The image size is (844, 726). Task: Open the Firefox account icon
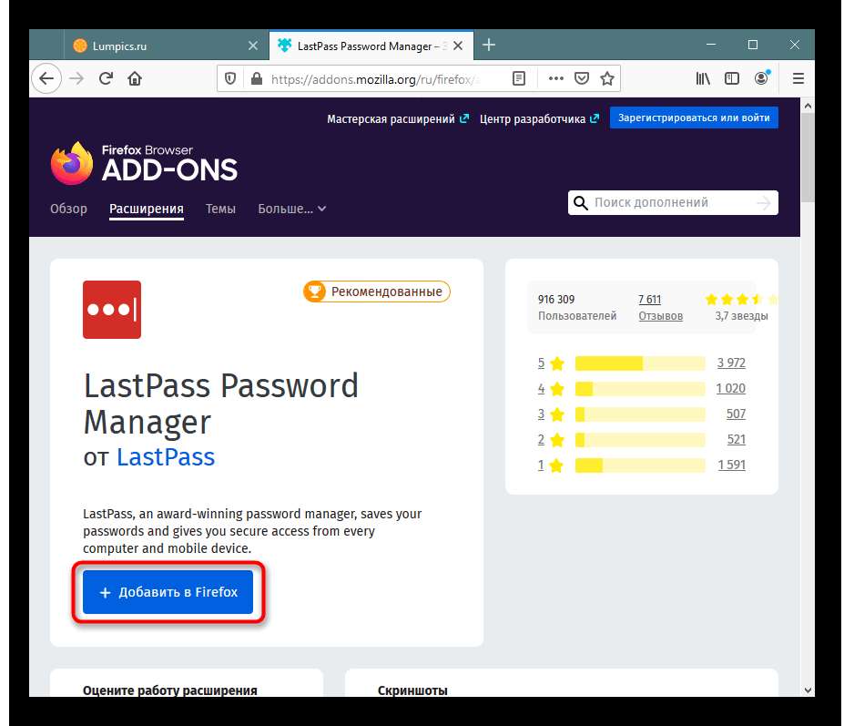pyautogui.click(x=761, y=79)
